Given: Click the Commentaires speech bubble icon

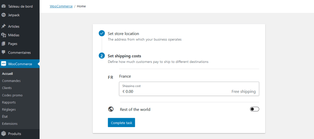Looking at the screenshot, I should pyautogui.click(x=4, y=52).
